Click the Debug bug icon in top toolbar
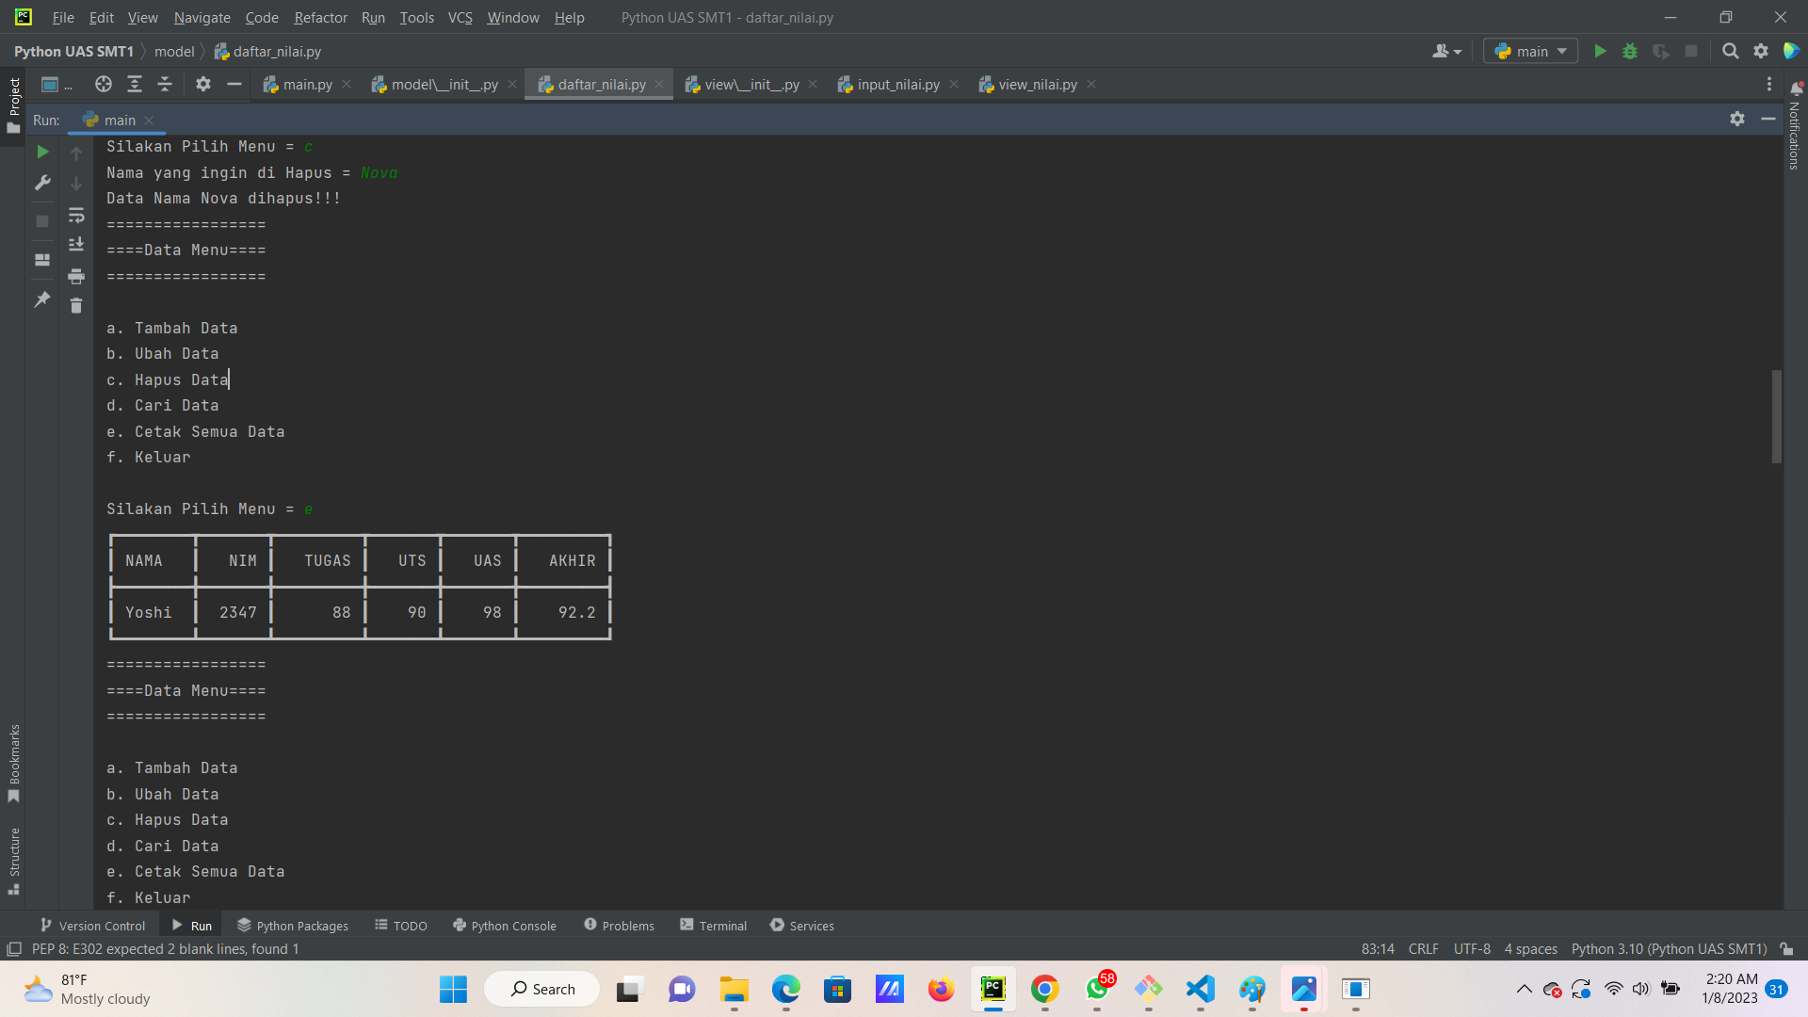1808x1017 pixels. (x=1630, y=52)
